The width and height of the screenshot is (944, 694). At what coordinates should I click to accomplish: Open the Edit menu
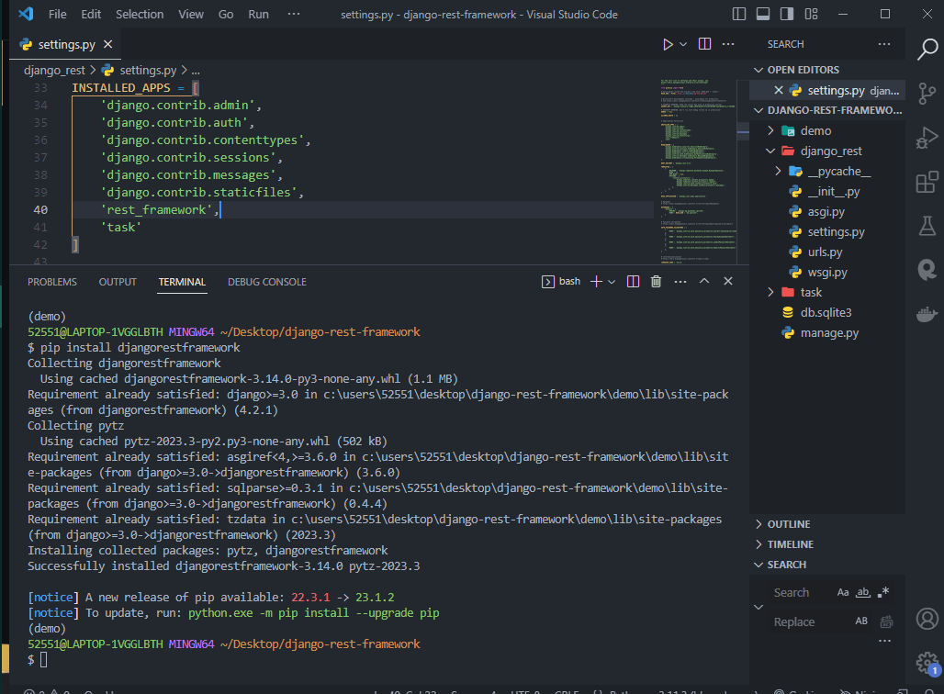91,14
